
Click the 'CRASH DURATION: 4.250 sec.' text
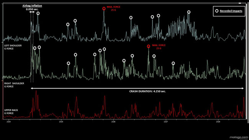coord(147,91)
